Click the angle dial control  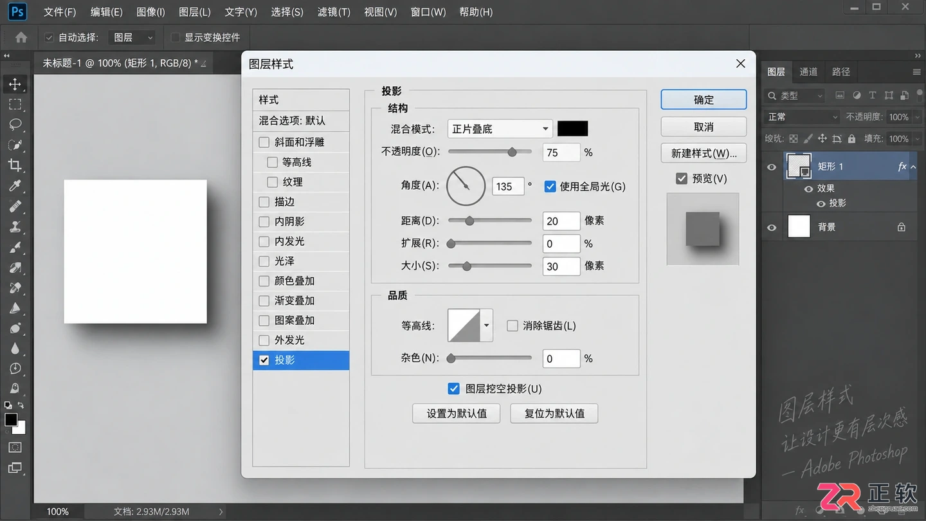(466, 186)
